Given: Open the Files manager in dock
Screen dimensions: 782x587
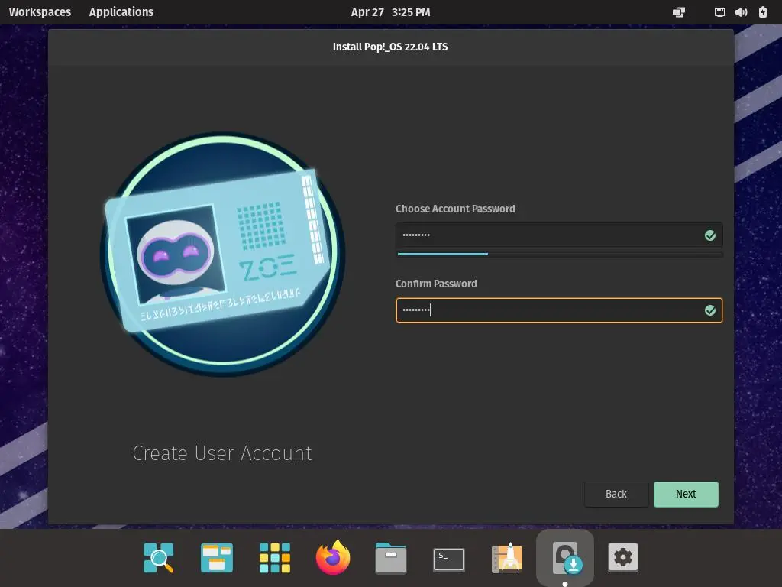Looking at the screenshot, I should tap(391, 559).
